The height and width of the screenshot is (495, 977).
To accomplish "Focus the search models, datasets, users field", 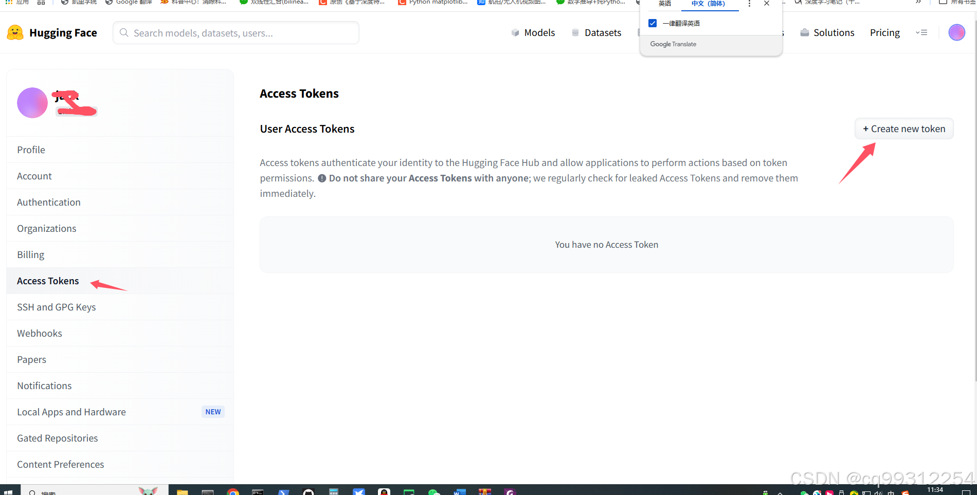I will pos(236,33).
